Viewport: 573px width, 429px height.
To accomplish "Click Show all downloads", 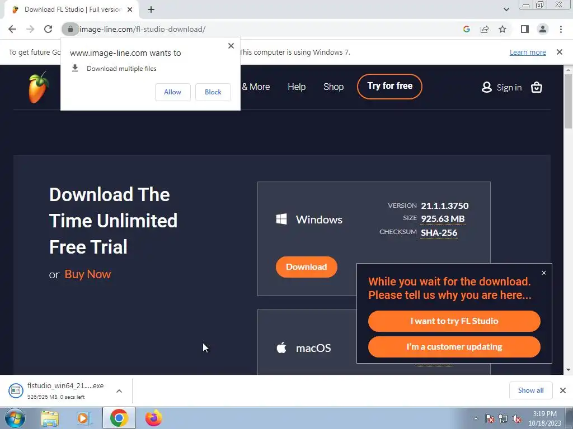I will click(x=530, y=390).
